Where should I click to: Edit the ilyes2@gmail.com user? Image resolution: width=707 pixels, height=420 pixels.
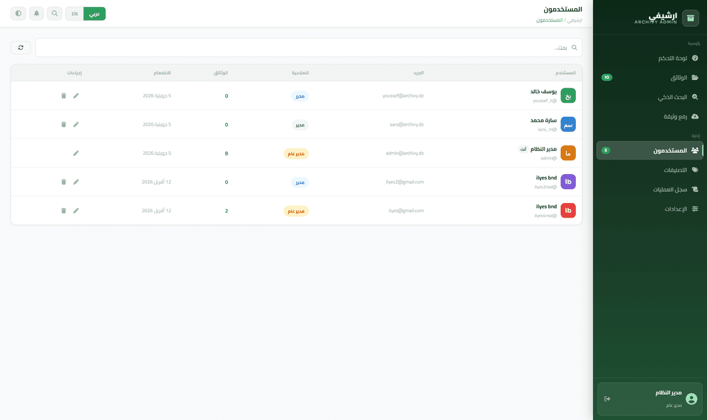(76, 182)
